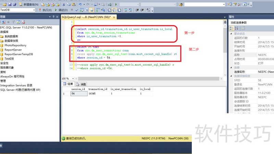This screenshot has height=154, width=274.
Task: Close the SQLQuery1.sql tab
Action: 114,17
